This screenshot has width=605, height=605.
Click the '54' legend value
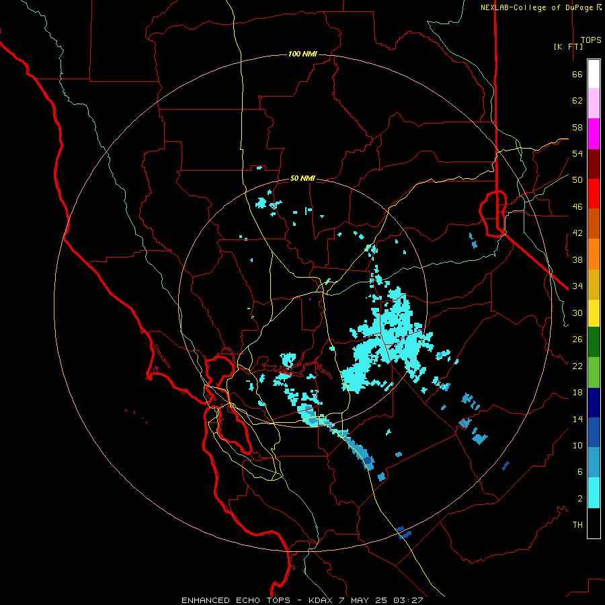577,153
